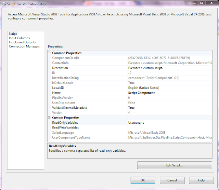Click the ComponentClassID GUID value
Screen dimensions: 219x190
[x=159, y=58]
